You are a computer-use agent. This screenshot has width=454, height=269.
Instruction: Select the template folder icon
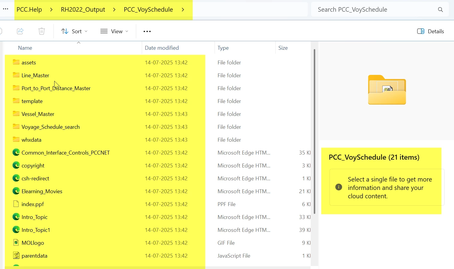coord(16,101)
